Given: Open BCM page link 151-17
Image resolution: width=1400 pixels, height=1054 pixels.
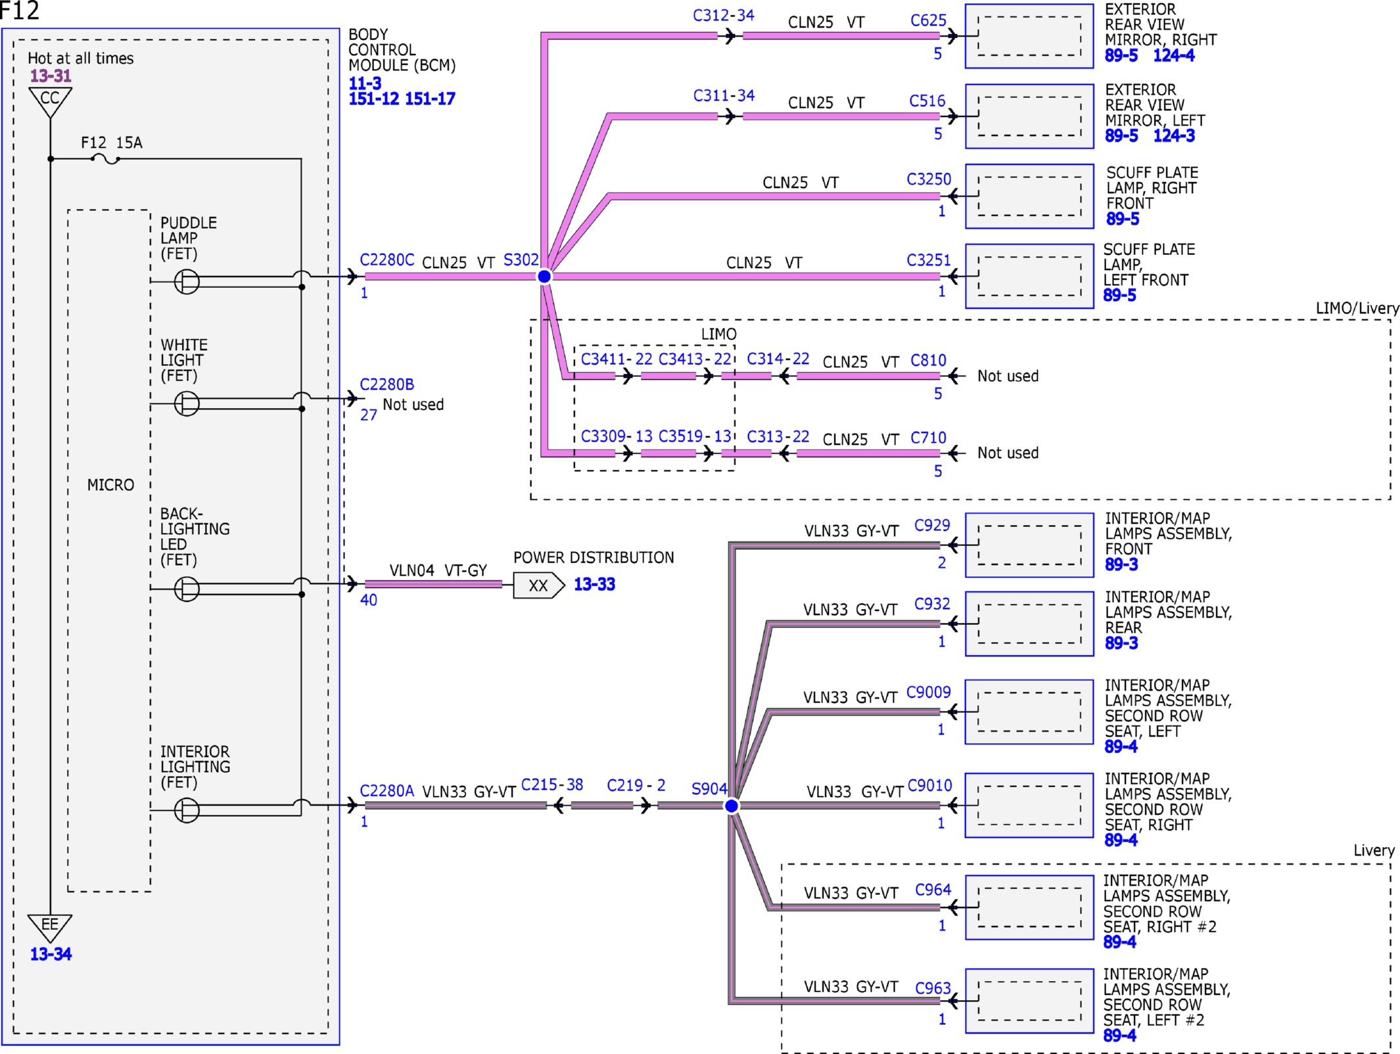Looking at the screenshot, I should point(430,99).
